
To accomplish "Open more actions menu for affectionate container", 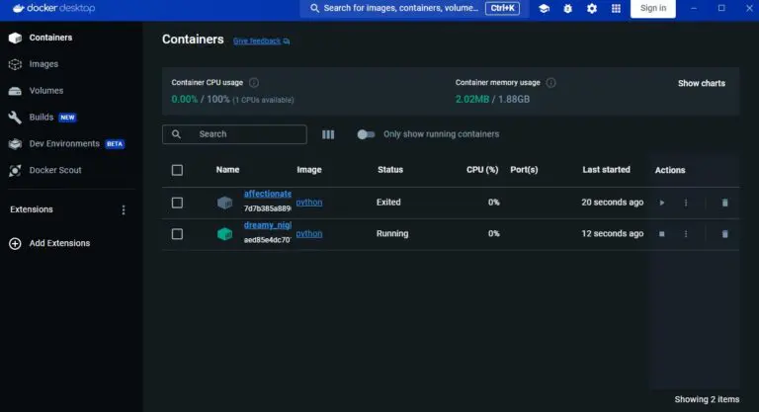I will click(x=686, y=203).
